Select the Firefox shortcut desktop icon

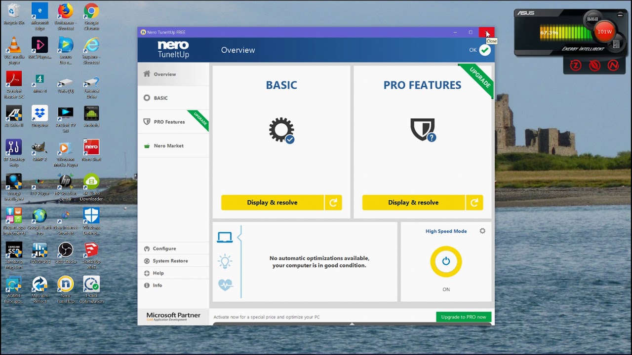tap(65, 16)
